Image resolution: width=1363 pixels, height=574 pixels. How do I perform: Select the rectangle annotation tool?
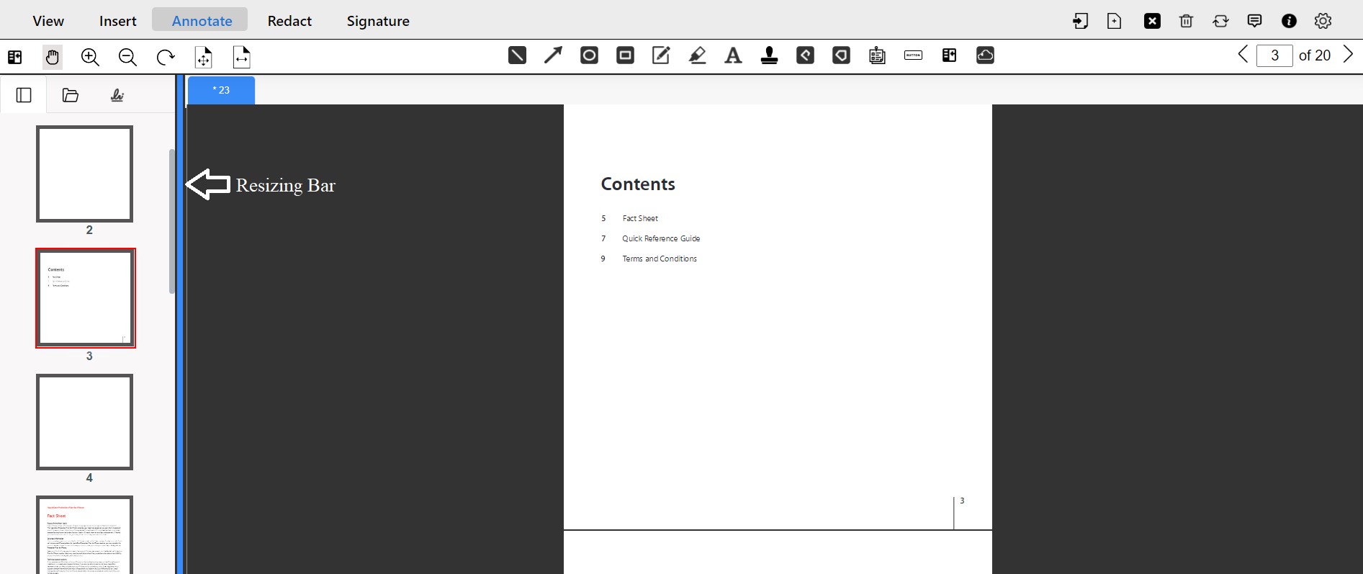pos(625,55)
